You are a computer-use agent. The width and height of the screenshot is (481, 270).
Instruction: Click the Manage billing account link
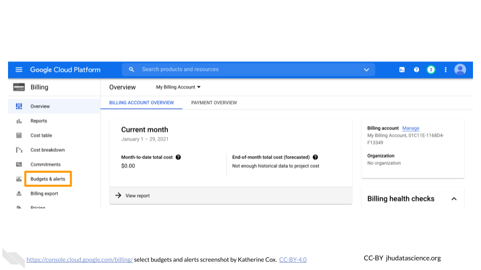click(x=411, y=128)
